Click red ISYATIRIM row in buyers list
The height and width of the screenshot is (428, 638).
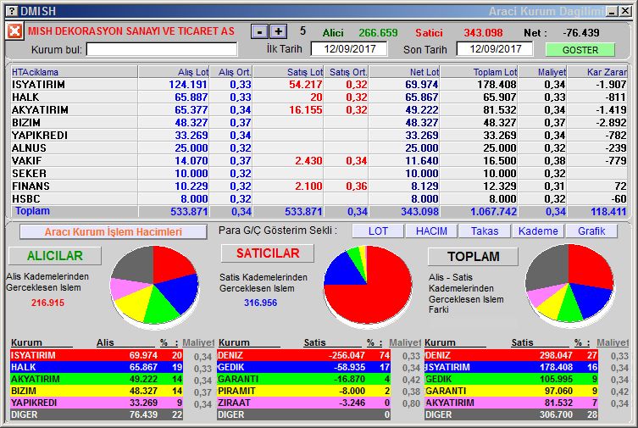(97, 355)
